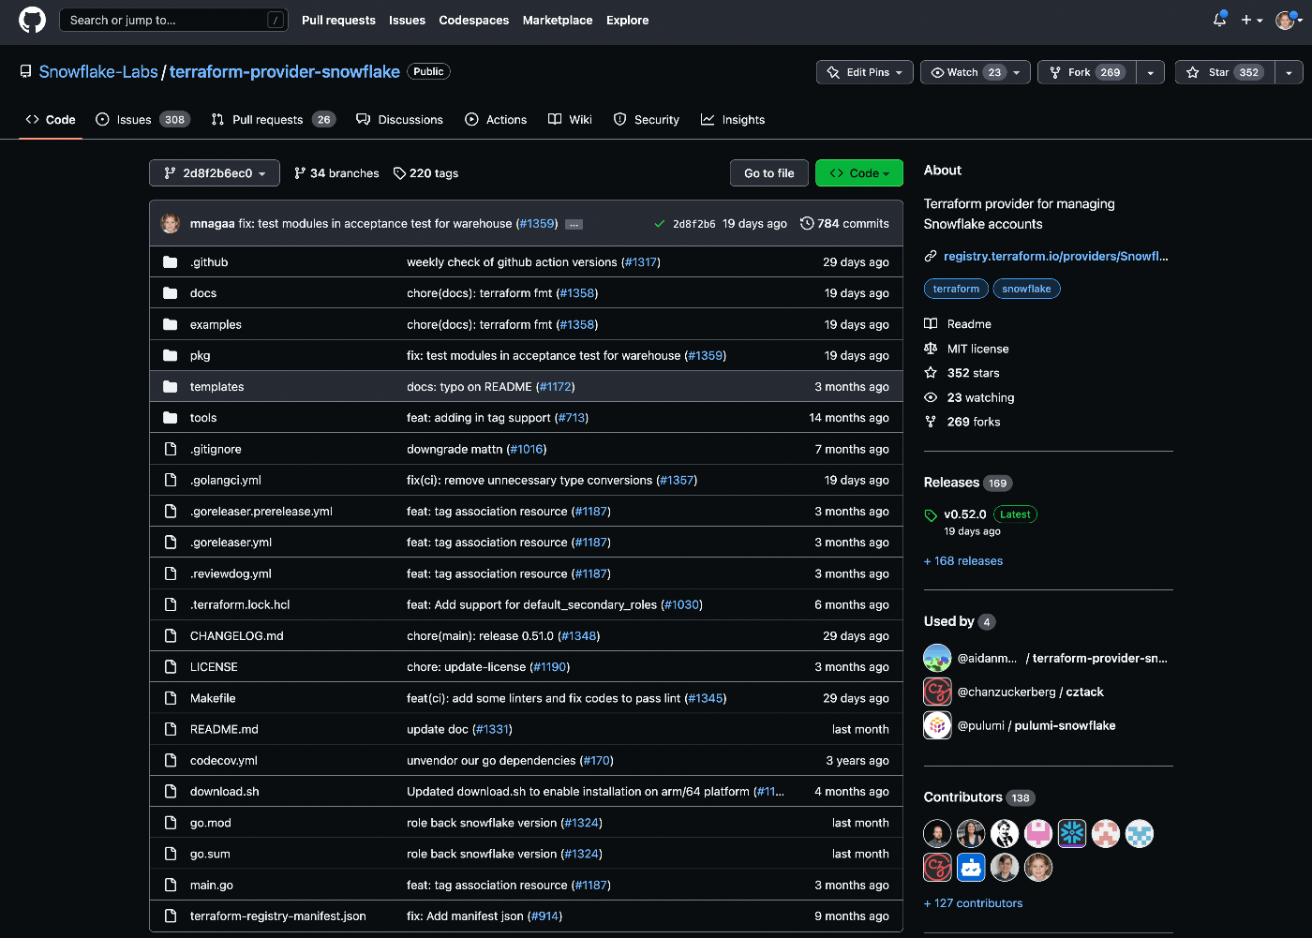
Task: Click the Go to file button
Action: click(x=768, y=172)
